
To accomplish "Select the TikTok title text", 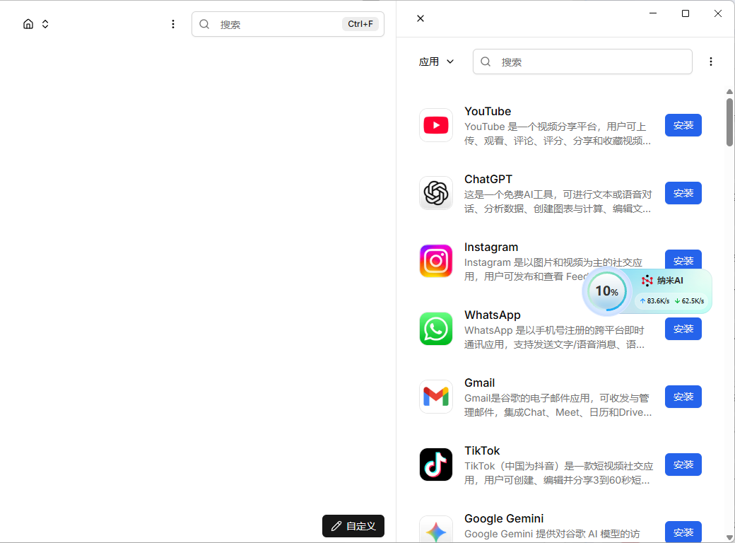I will click(482, 450).
